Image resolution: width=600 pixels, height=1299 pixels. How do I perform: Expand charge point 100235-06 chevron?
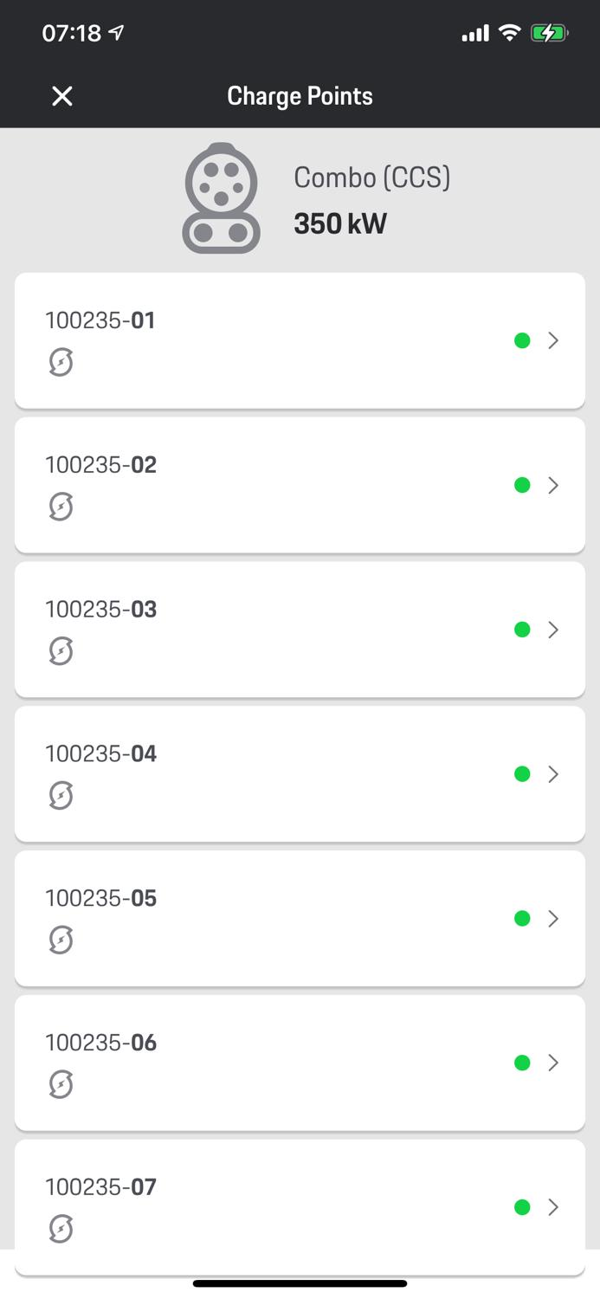[x=553, y=1063]
